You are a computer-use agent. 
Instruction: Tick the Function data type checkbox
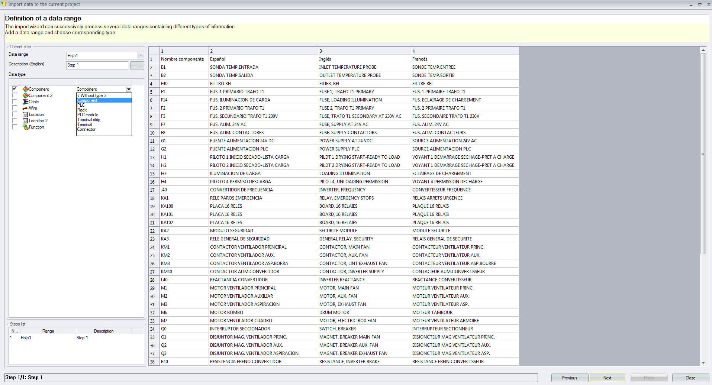coord(15,127)
